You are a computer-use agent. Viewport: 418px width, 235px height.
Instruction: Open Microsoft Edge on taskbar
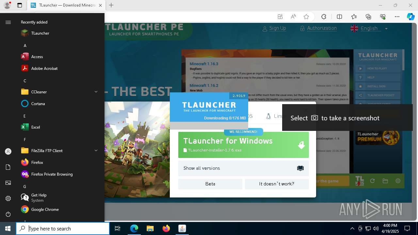pyautogui.click(x=134, y=228)
